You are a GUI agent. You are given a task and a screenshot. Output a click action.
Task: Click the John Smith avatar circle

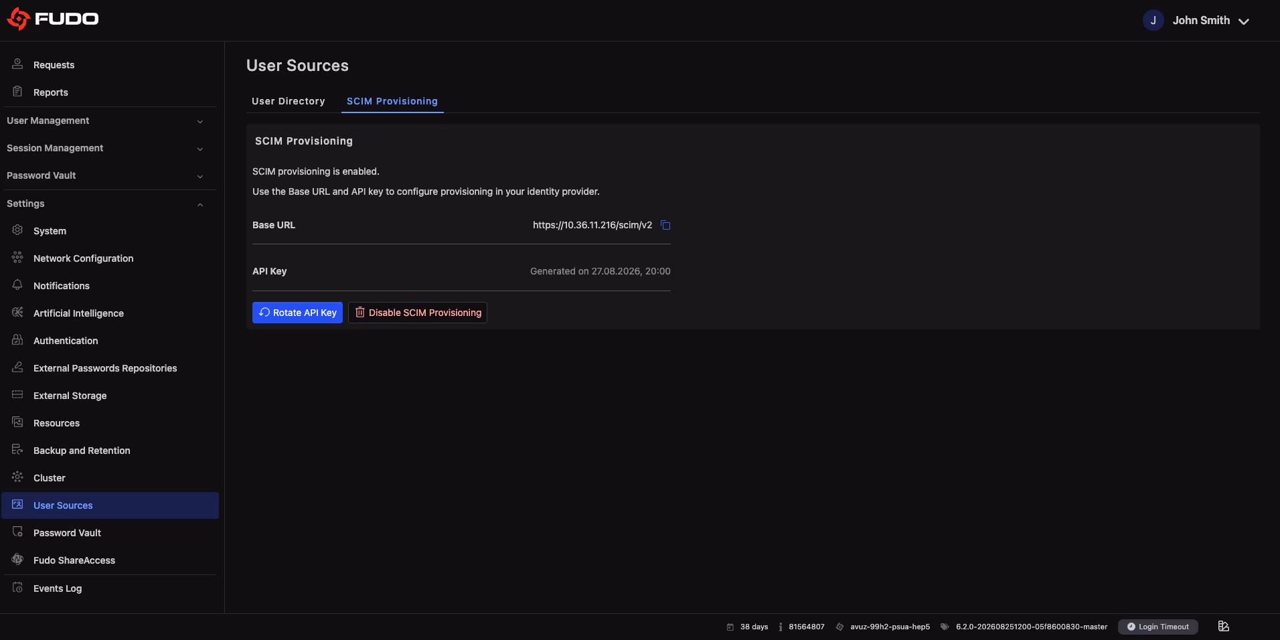tap(1153, 20)
